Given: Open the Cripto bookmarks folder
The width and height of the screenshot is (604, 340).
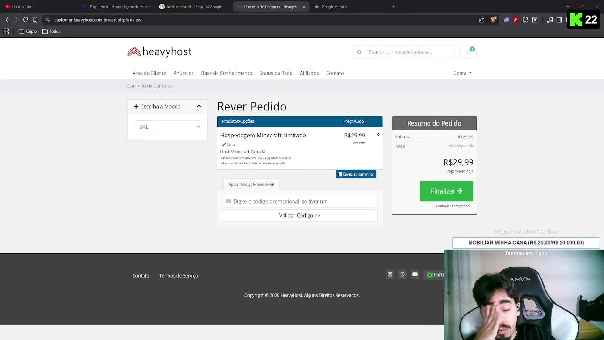Looking at the screenshot, I should (27, 31).
